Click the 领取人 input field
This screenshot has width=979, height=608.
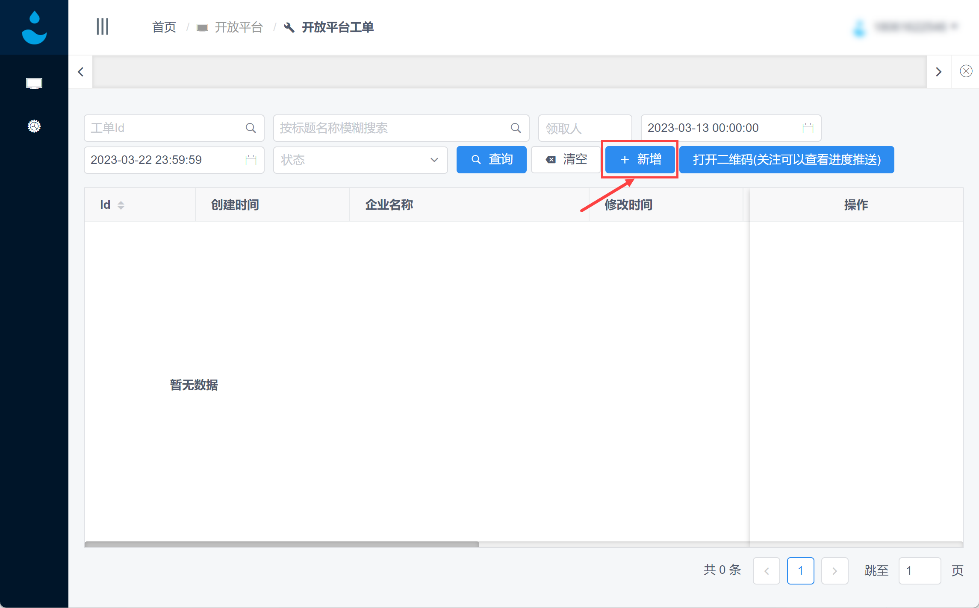coord(584,128)
